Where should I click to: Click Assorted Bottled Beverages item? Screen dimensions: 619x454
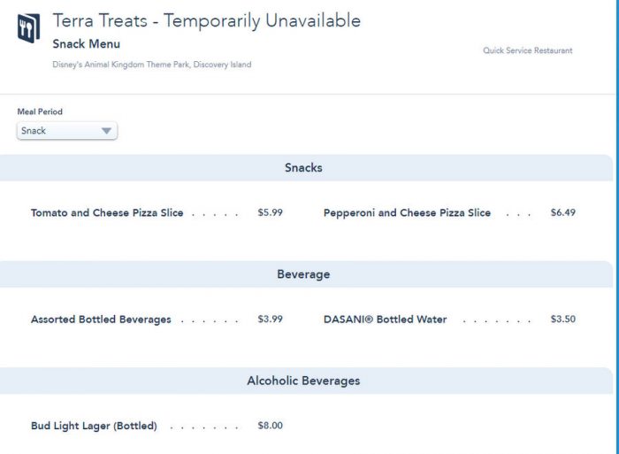click(101, 319)
